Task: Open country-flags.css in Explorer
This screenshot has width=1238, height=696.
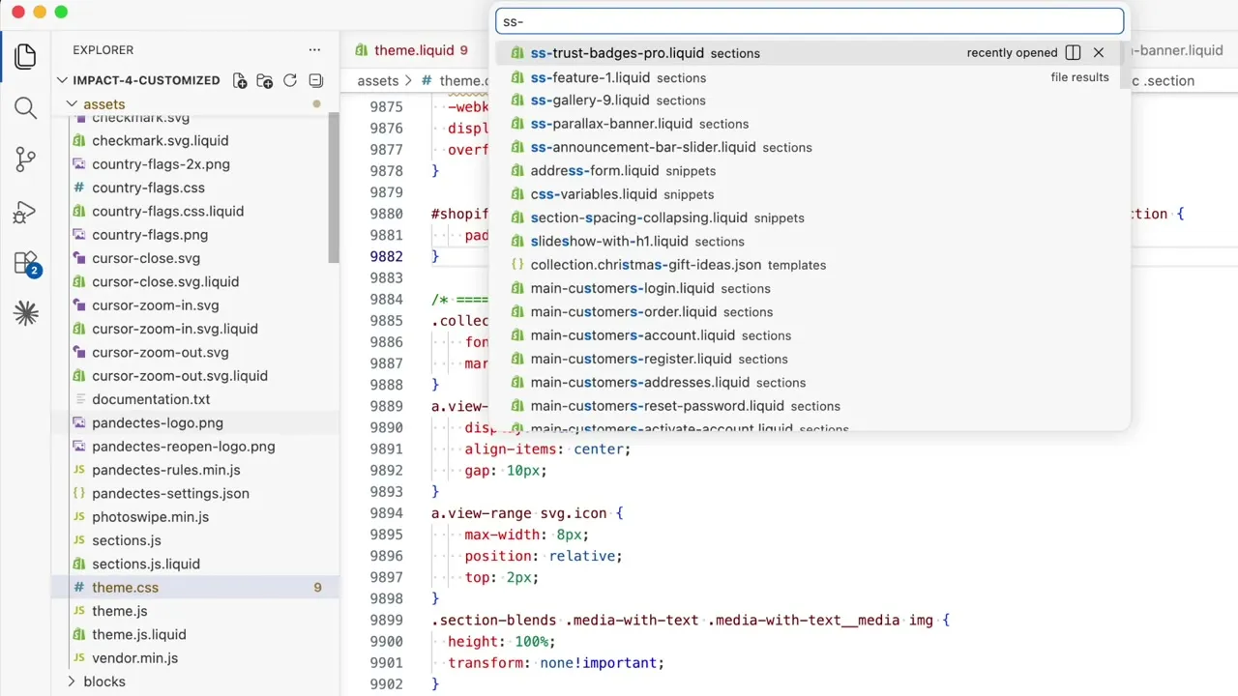Action: pos(148,188)
